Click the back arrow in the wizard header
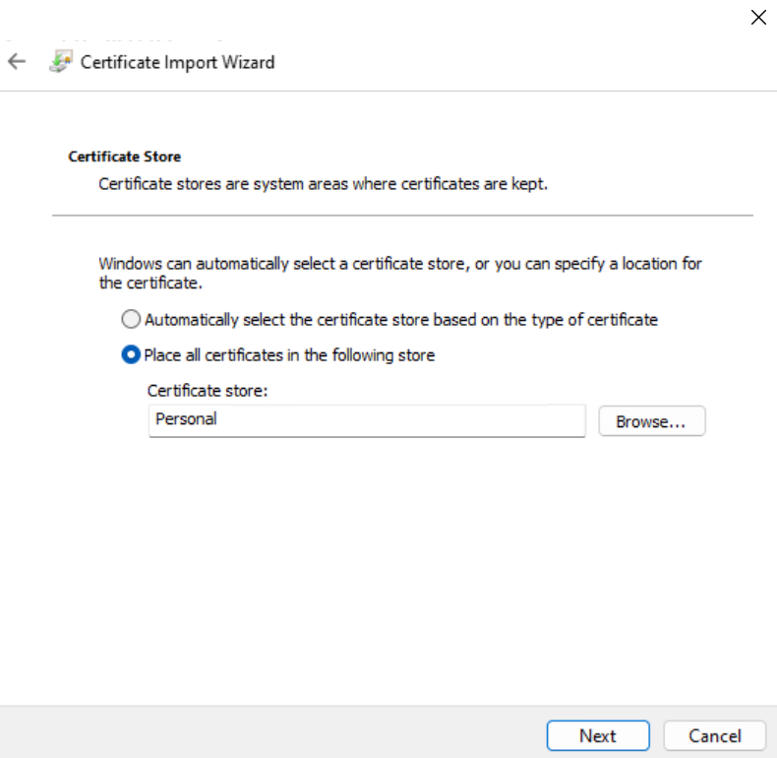This screenshot has width=777, height=758. click(x=17, y=61)
